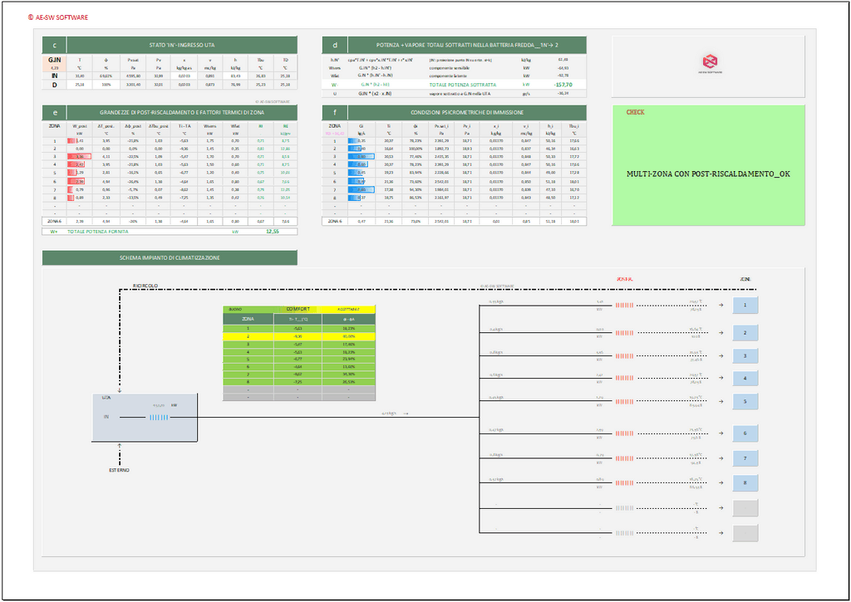Click the 'f' header CONDIZIONI PSICROMETRICHE DI IMMISSIONE
The image size is (851, 602).
coord(454,113)
